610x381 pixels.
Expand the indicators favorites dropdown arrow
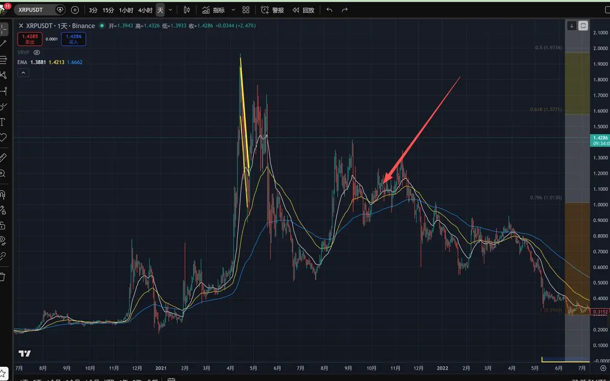(233, 10)
